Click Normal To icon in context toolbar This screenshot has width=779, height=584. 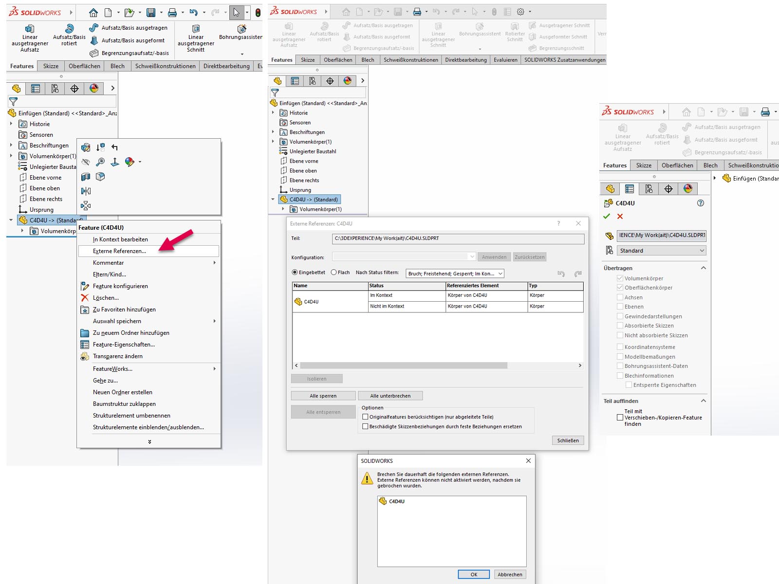(x=114, y=162)
